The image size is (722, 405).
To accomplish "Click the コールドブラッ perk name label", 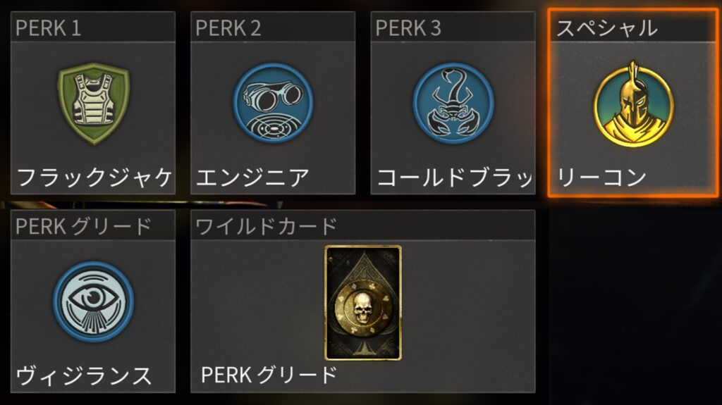I will [455, 177].
